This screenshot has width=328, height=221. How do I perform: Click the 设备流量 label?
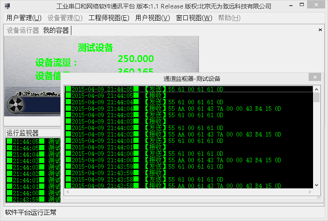tap(56, 63)
